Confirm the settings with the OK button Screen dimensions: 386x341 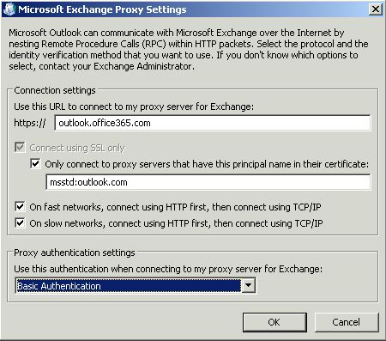(274, 322)
